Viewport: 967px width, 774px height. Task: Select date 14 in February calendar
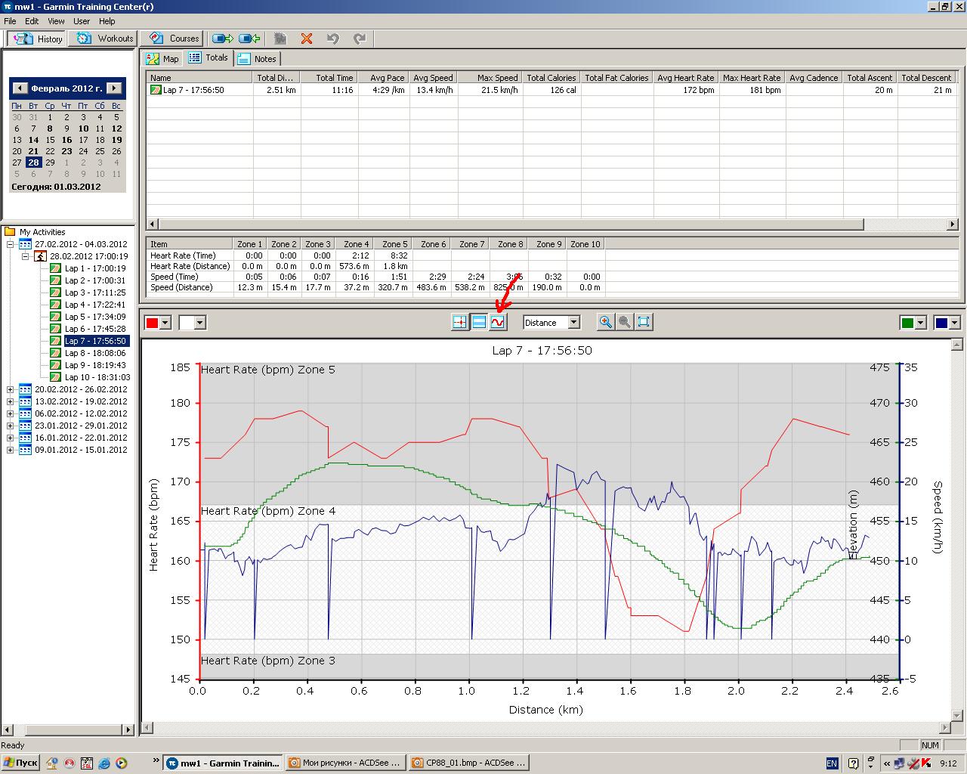33,140
